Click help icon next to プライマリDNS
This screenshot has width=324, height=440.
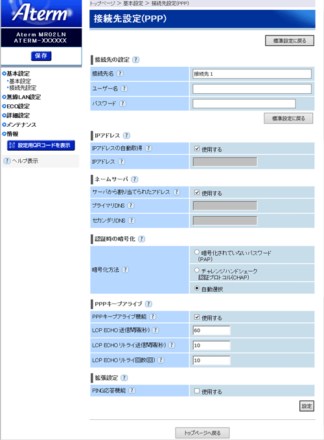(131, 205)
